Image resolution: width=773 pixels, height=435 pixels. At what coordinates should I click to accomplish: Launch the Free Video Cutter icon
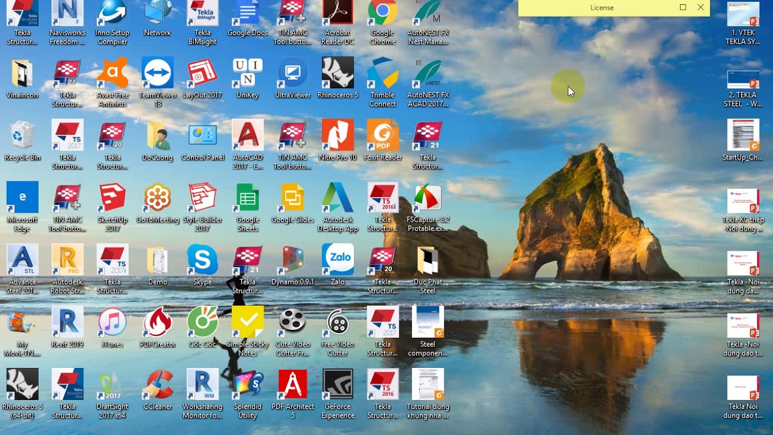click(338, 332)
